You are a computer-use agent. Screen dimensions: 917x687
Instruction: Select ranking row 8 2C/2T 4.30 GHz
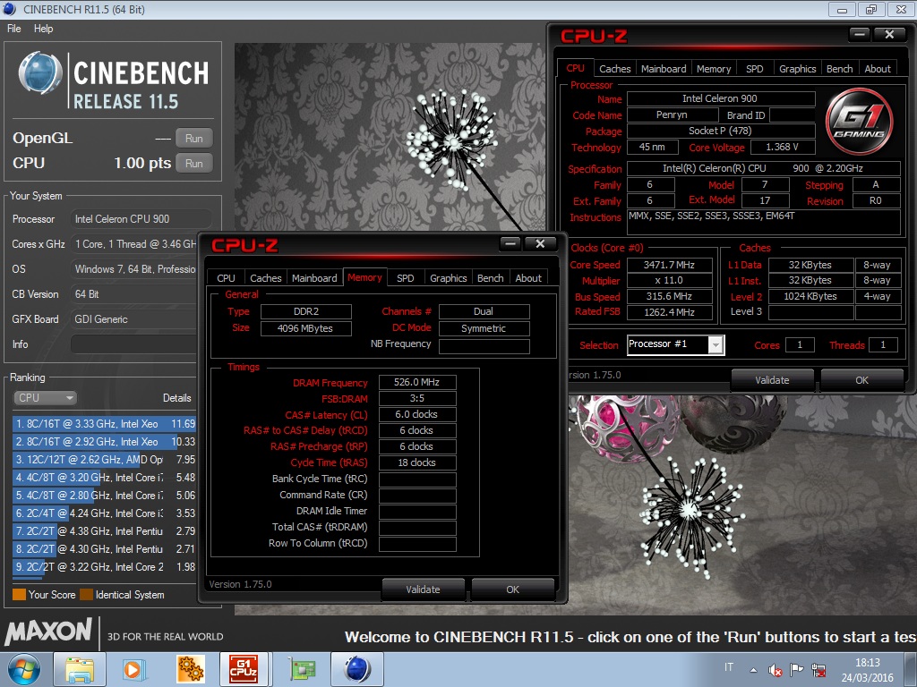[104, 549]
